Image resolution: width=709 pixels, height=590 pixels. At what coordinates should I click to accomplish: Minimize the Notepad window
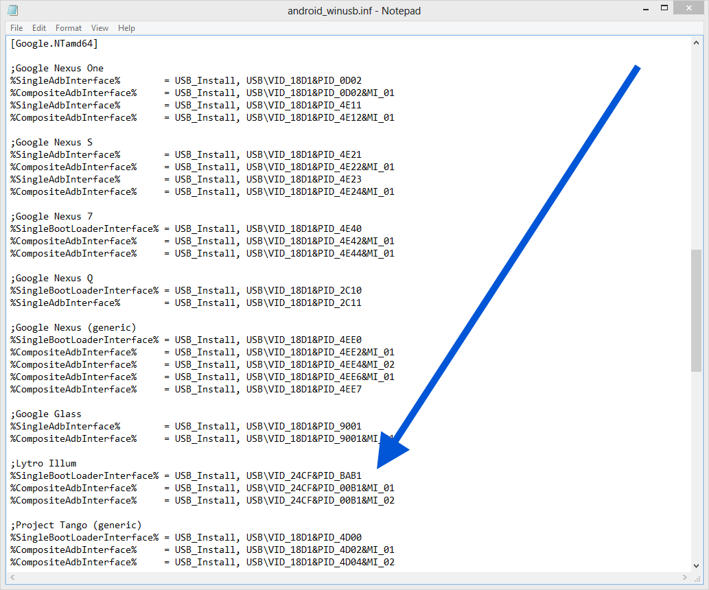click(646, 9)
